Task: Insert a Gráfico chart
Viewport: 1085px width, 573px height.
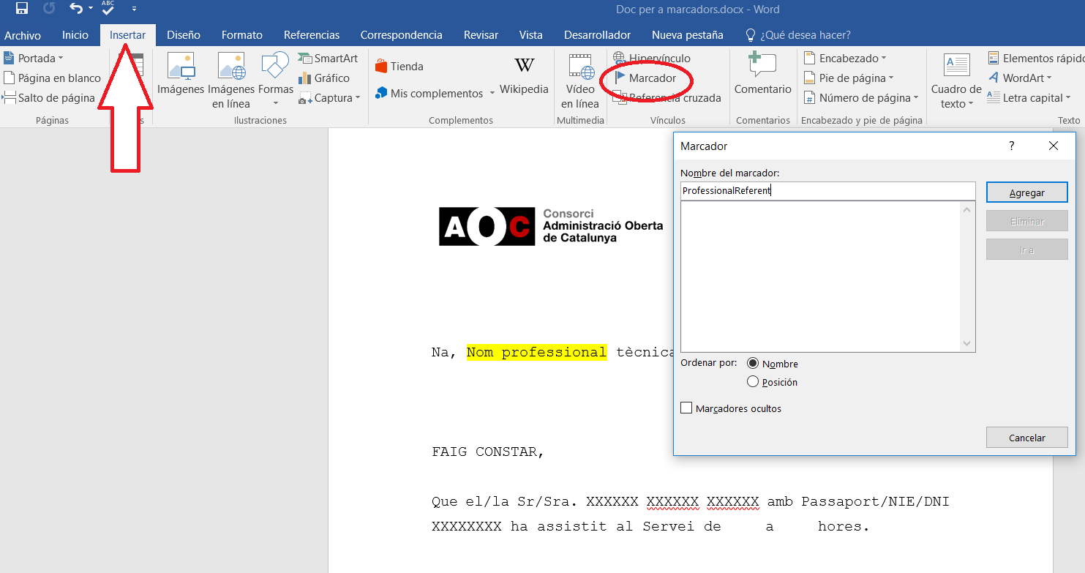Action: pos(324,78)
